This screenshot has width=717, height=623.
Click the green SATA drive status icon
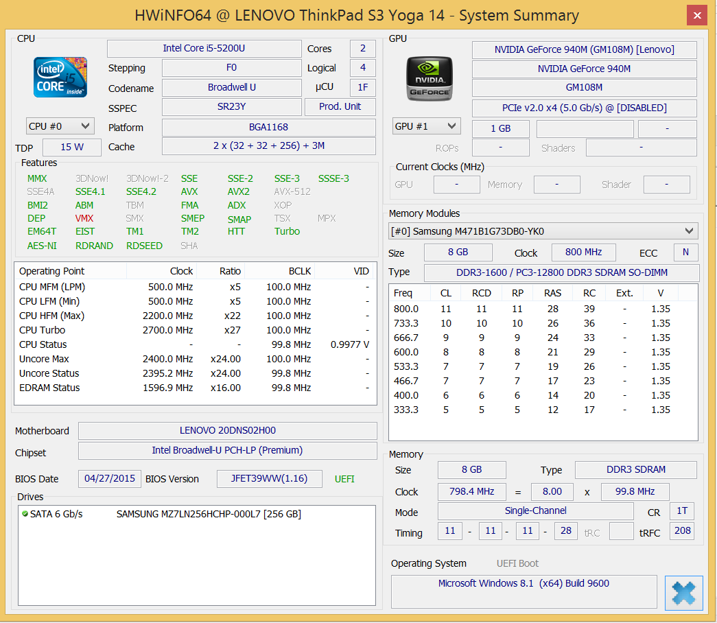[x=25, y=514]
